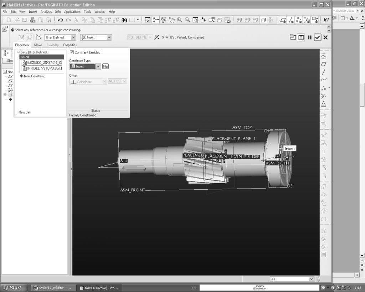Toggle annotation element display
365x292 pixels.
[315, 20]
